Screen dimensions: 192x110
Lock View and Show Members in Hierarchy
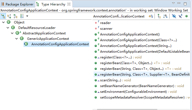151,16
